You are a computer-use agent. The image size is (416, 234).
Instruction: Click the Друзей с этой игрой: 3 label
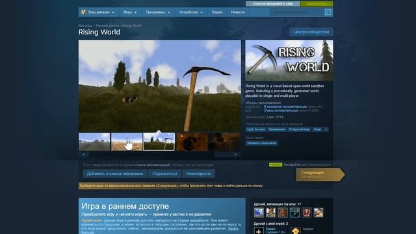tap(270, 224)
